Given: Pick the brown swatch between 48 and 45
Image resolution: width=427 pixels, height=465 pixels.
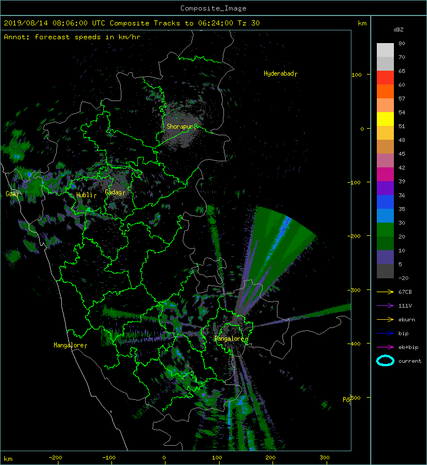Looking at the screenshot, I should point(385,147).
